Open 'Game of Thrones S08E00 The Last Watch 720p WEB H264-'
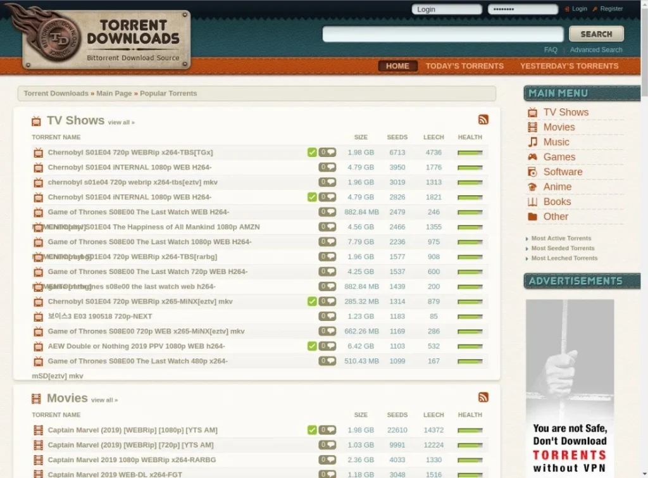648x478 pixels. 147,271
